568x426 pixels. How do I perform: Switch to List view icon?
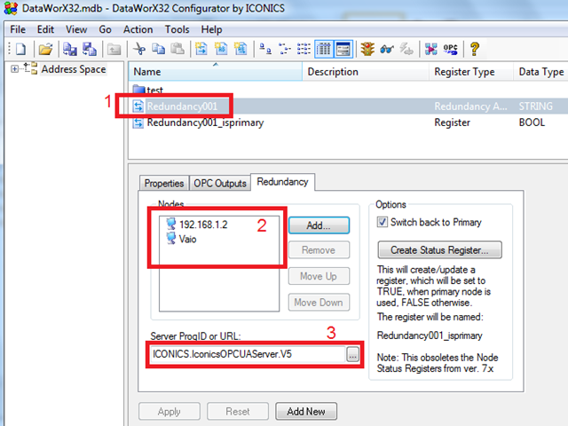point(304,49)
